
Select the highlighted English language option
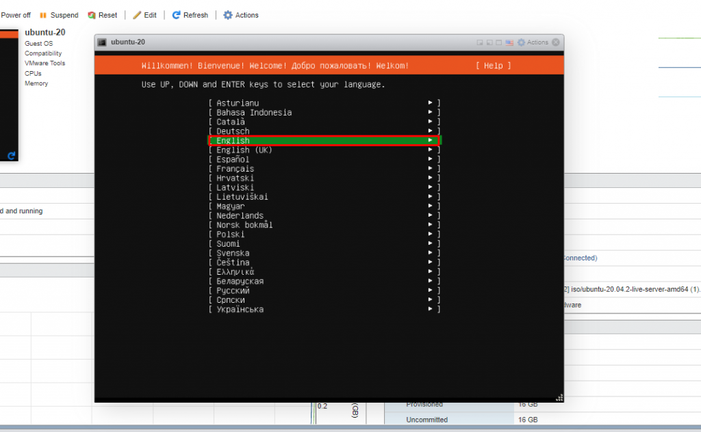(323, 140)
